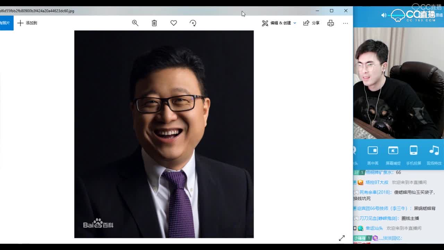444x250 pixels.
Task: Click the 添加到 add-to button
Action: coord(27,23)
